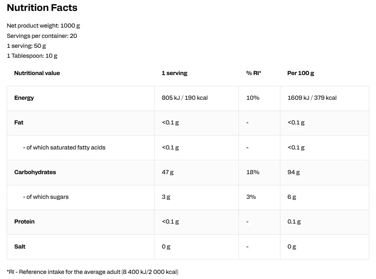Click the RI reference intake footnote
The width and height of the screenshot is (376, 279).
(92, 272)
